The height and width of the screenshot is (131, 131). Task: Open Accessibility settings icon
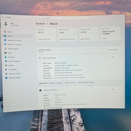click(6, 70)
